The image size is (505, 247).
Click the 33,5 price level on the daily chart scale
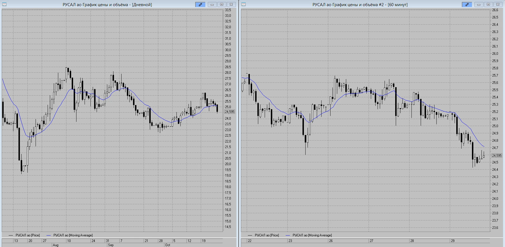(228, 10)
